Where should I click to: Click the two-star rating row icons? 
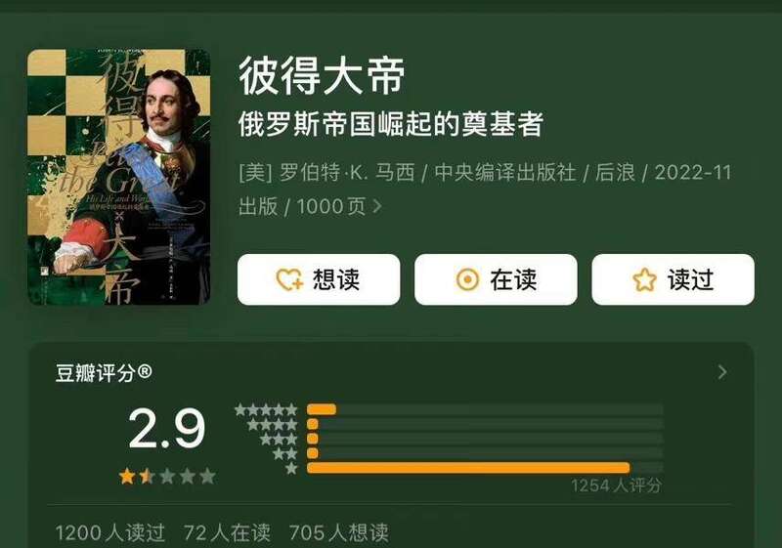click(x=284, y=454)
